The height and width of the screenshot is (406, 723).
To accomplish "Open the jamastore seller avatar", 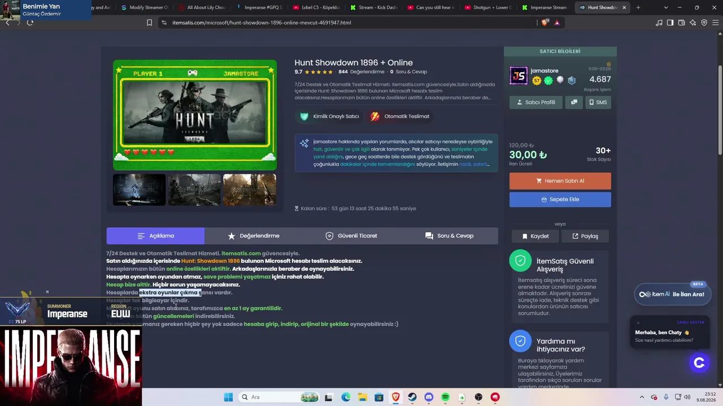I will 519,76.
